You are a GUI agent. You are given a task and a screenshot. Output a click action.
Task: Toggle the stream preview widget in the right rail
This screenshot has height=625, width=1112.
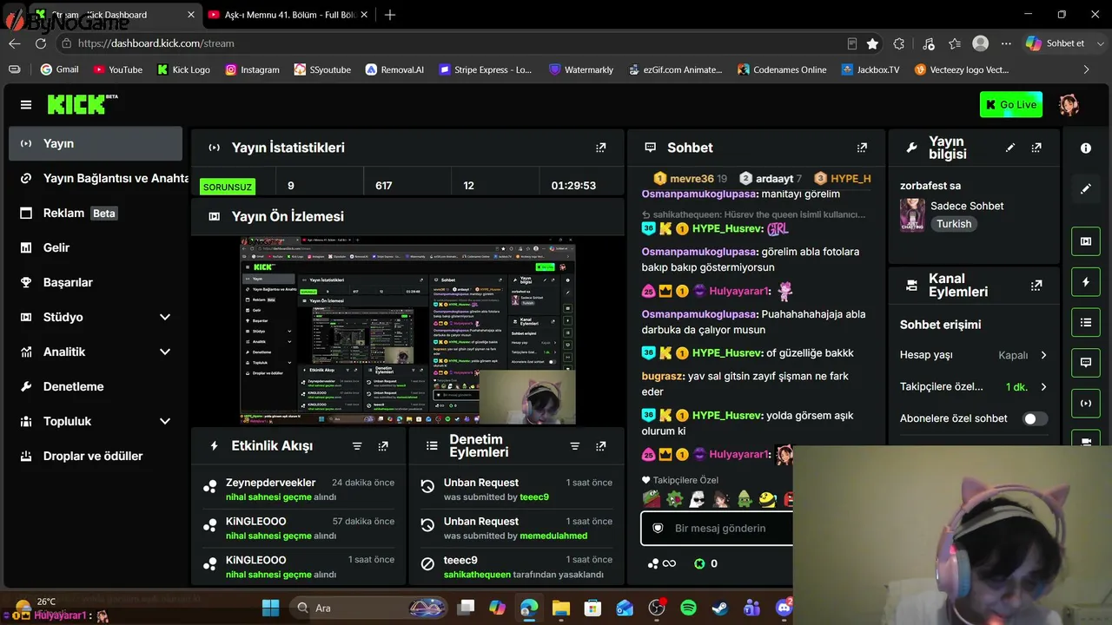tap(1086, 241)
